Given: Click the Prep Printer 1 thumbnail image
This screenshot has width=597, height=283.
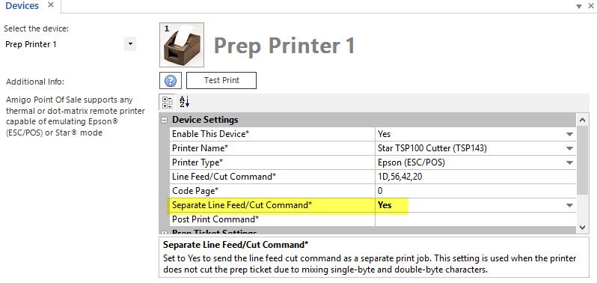Looking at the screenshot, I should (182, 45).
